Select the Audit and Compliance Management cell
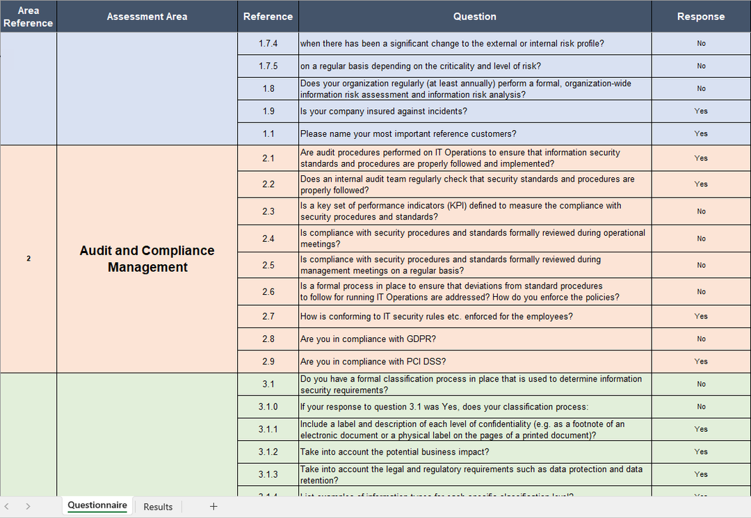 pyautogui.click(x=147, y=259)
